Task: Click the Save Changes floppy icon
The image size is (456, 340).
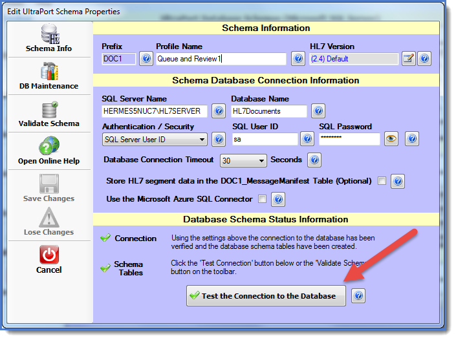Action: pos(49,184)
